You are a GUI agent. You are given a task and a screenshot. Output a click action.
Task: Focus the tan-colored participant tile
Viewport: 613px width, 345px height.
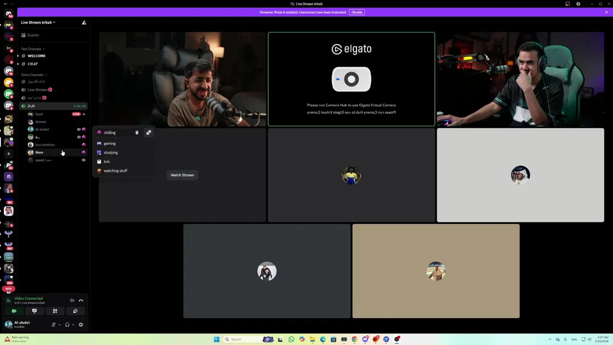(x=436, y=271)
